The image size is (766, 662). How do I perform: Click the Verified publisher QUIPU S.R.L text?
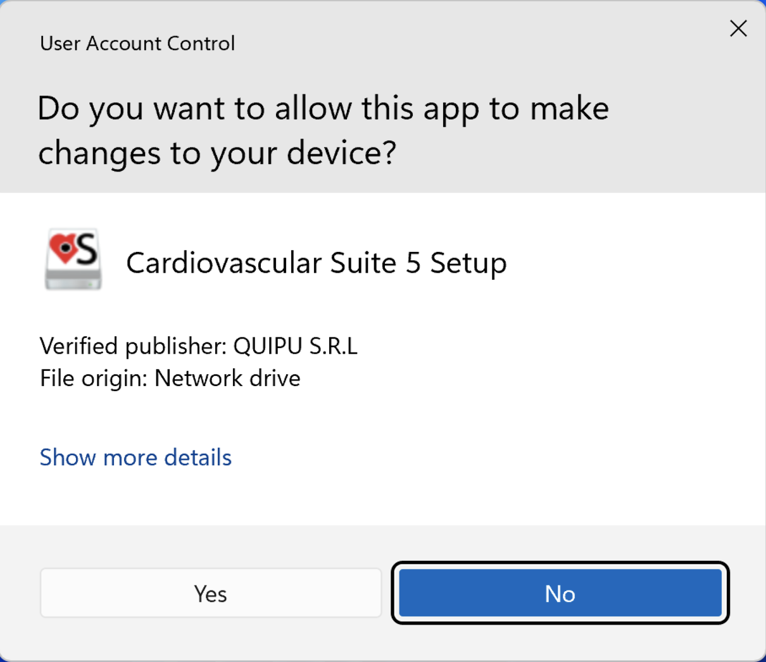pyautogui.click(x=198, y=346)
